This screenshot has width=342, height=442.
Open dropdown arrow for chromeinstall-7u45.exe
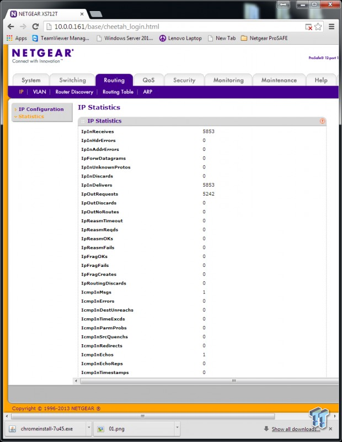89,428
